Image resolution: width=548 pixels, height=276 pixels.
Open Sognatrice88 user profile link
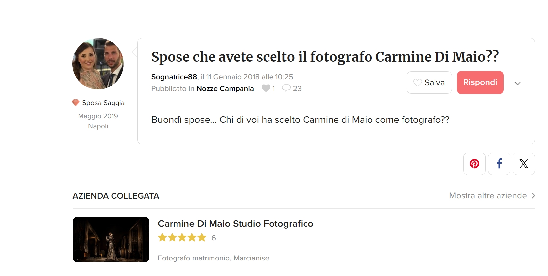174,77
